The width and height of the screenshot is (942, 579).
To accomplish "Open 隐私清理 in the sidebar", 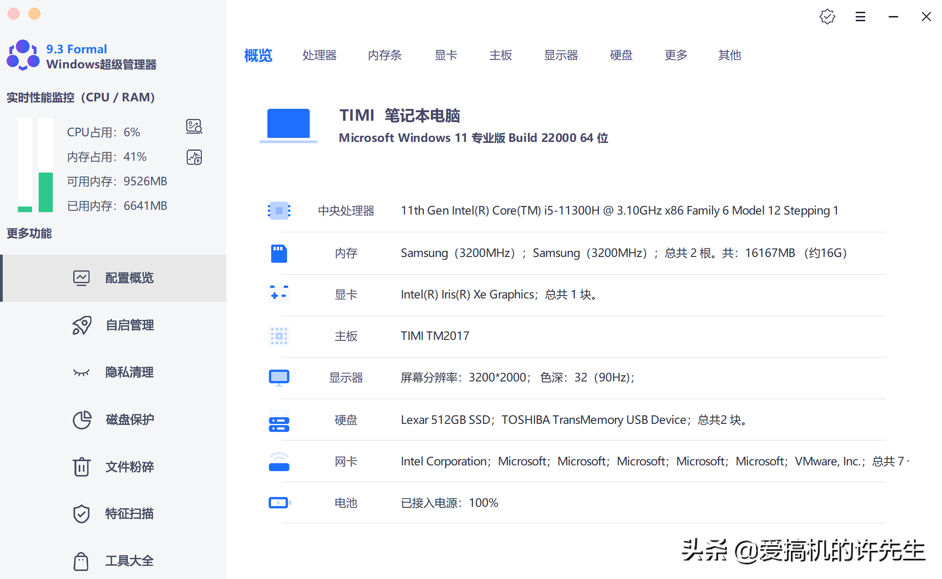I will [x=129, y=372].
